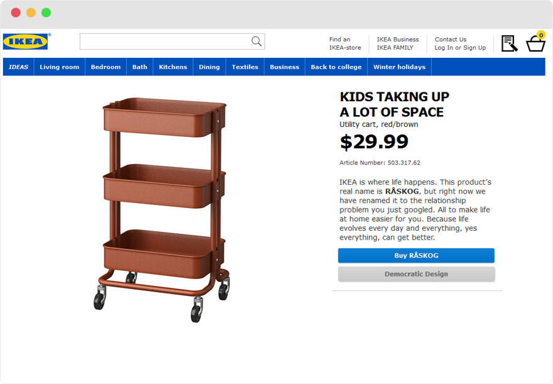Click the Democratic Design button

click(416, 274)
